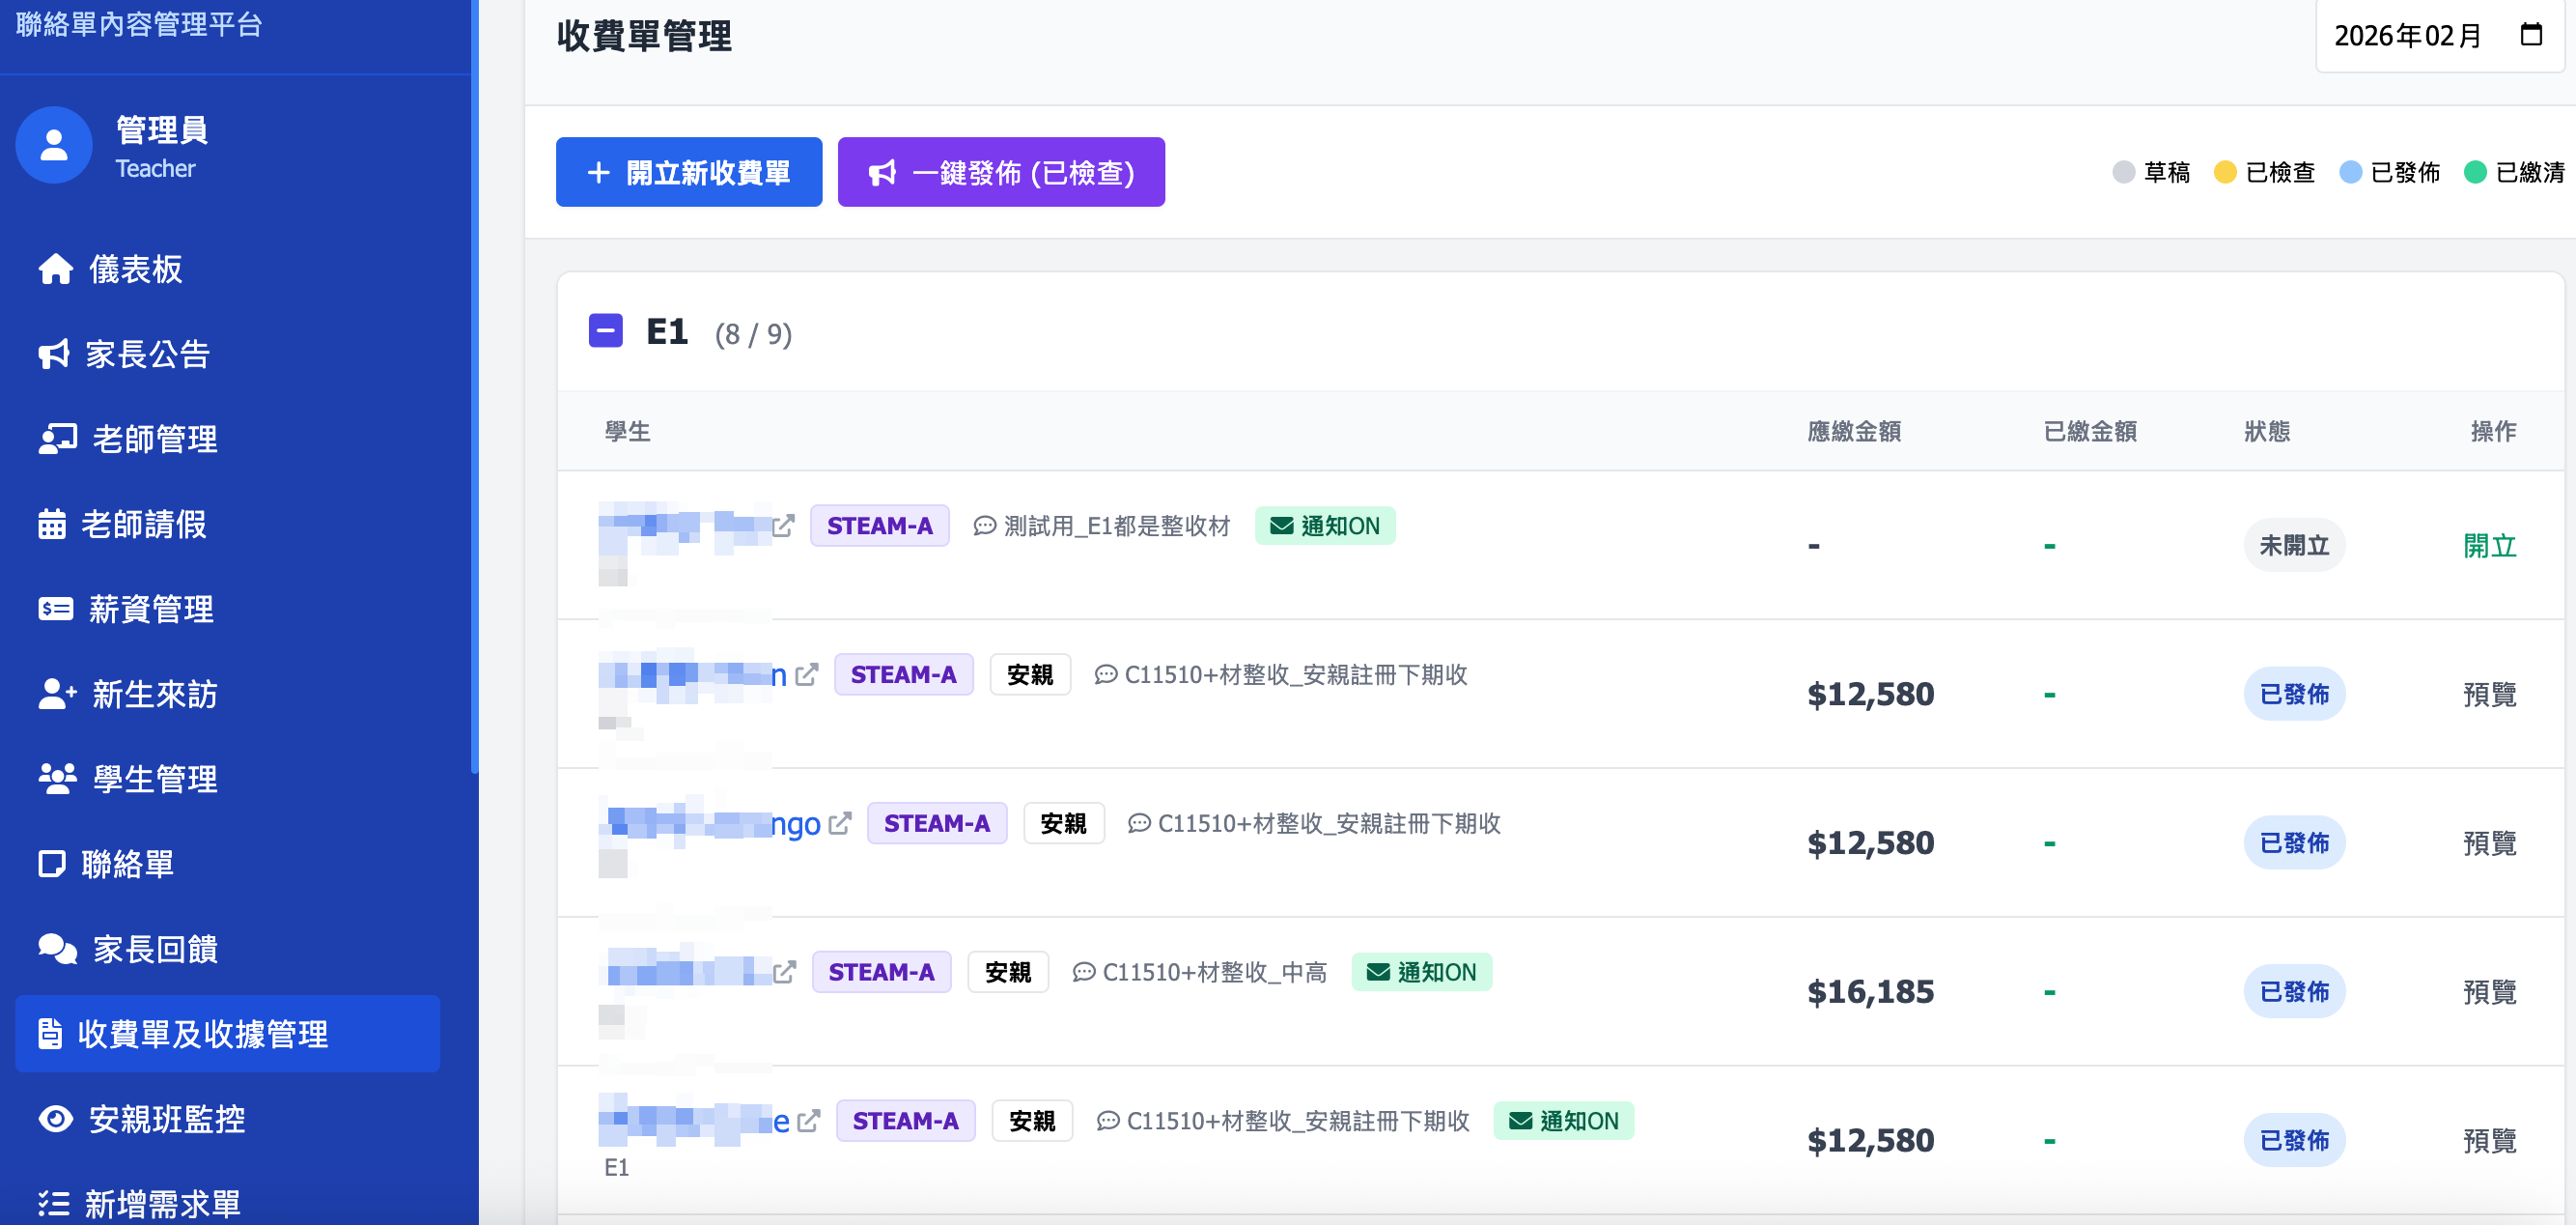
Task: Click 一鍵發佈 (已檢查) purple button
Action: point(1001,172)
